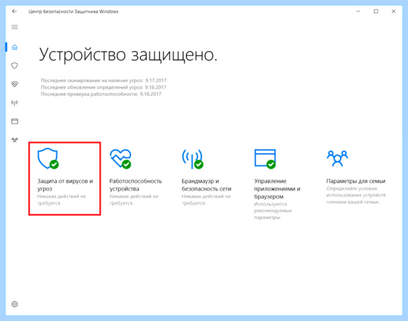
Task: Click the large browser window tile icon
Action: 265,159
